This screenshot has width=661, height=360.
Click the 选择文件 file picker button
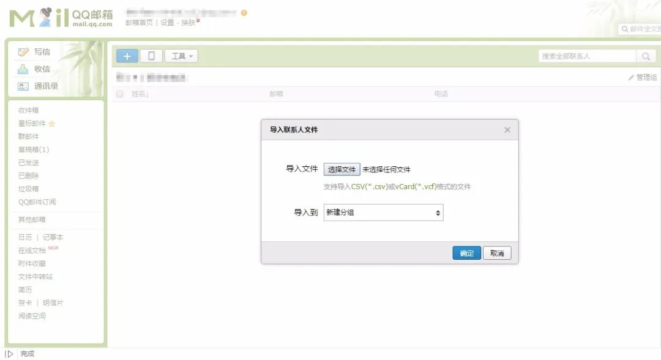pyautogui.click(x=342, y=169)
